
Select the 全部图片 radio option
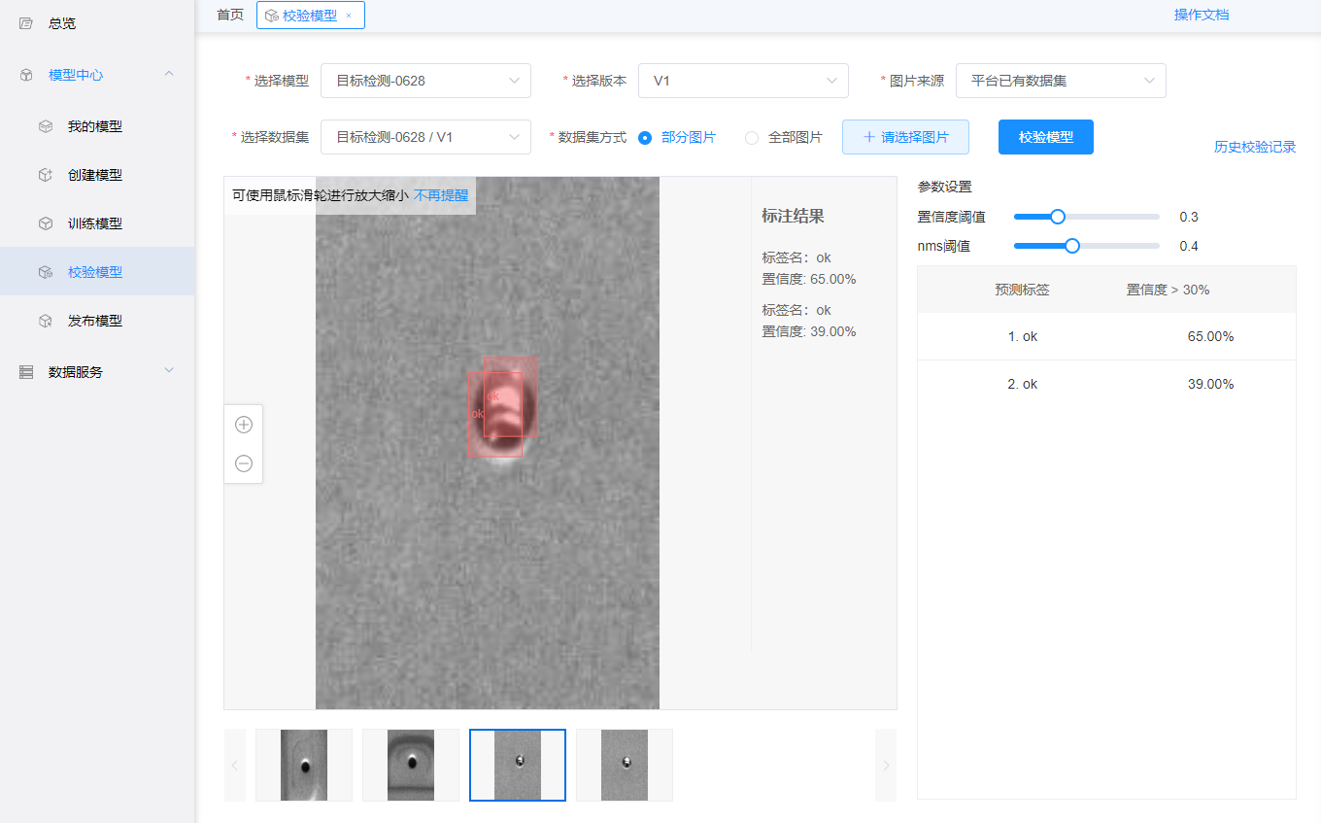752,138
